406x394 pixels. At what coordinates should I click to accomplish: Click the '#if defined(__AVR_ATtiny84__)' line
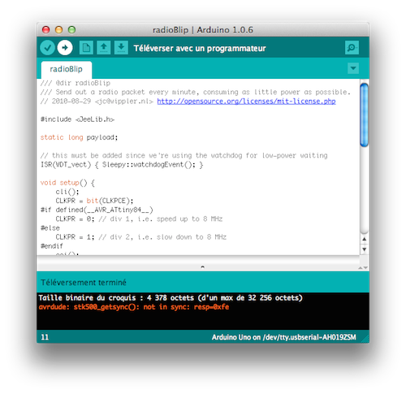(97, 210)
